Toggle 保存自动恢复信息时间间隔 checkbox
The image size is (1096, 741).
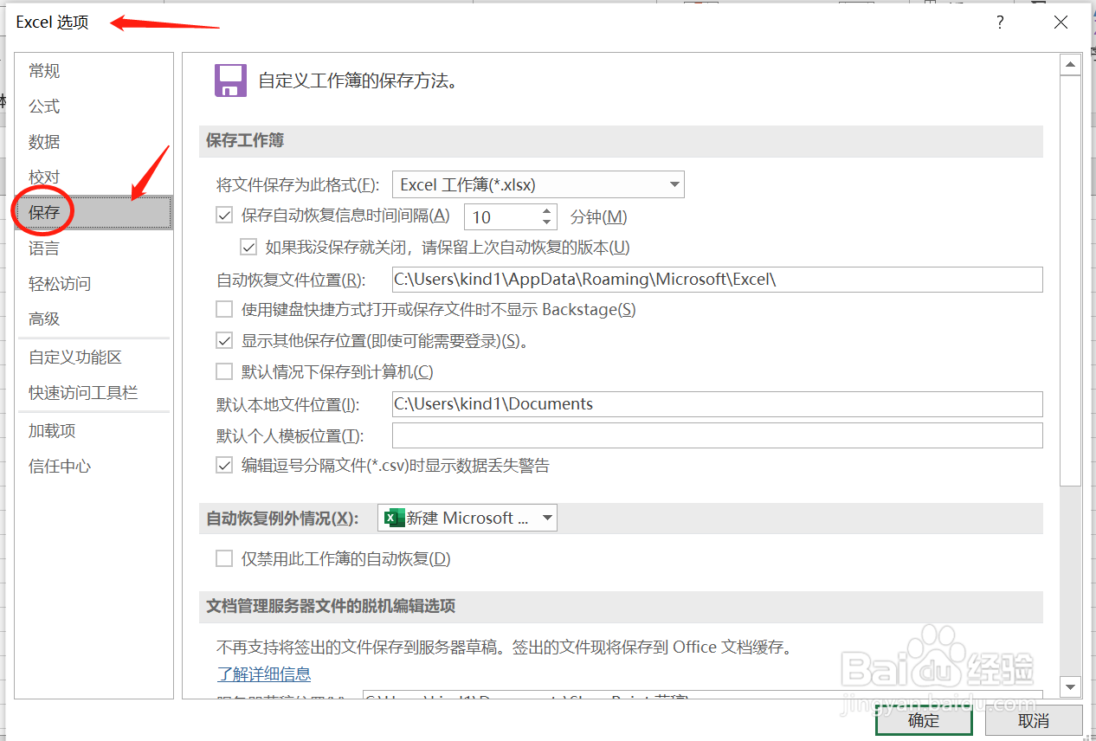pyautogui.click(x=224, y=216)
